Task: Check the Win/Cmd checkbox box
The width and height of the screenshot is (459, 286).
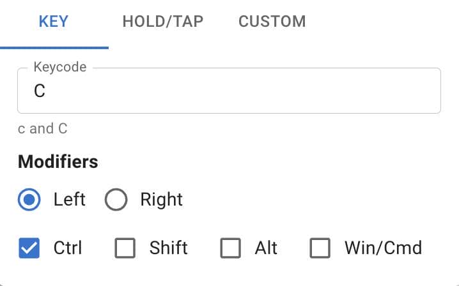Action: coord(320,248)
